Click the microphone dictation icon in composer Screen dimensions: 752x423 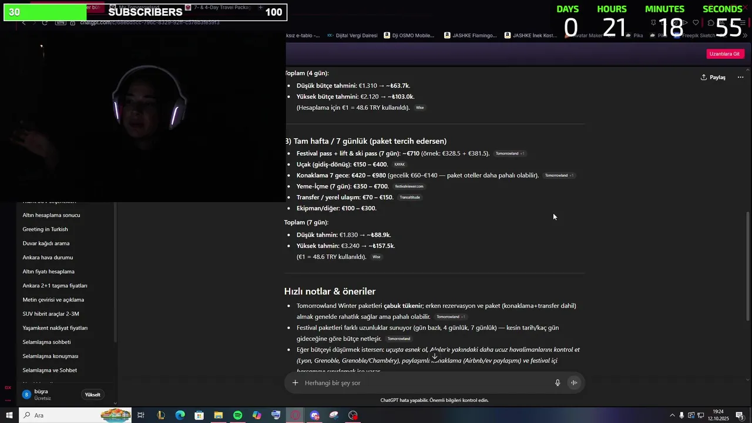tap(558, 383)
